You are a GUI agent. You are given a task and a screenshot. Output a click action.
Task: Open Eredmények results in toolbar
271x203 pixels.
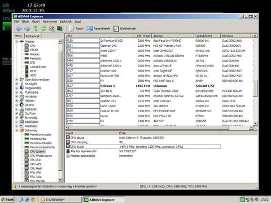coord(125,29)
